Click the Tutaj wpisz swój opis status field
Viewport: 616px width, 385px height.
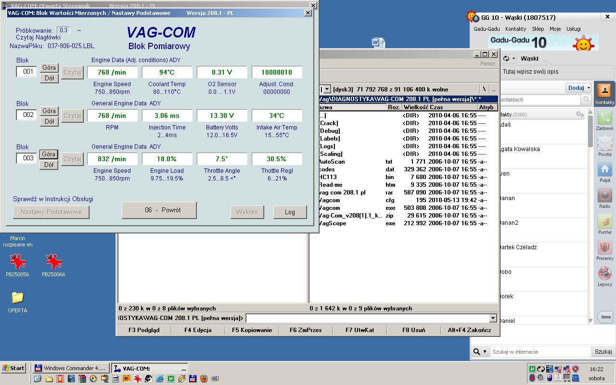[557, 72]
